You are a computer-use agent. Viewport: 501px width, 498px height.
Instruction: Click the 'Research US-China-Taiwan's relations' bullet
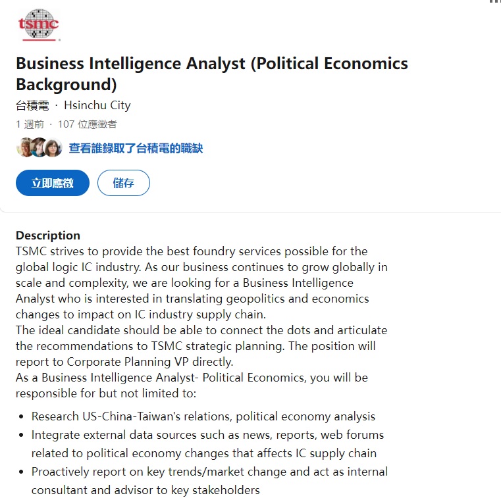click(203, 416)
